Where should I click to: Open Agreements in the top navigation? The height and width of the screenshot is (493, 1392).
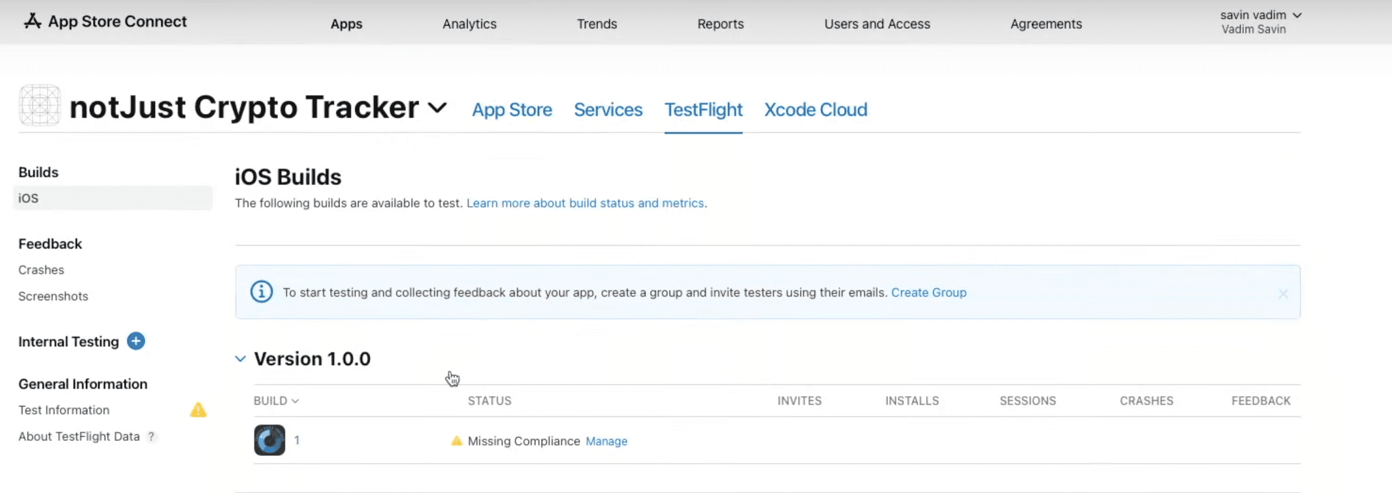1046,24
